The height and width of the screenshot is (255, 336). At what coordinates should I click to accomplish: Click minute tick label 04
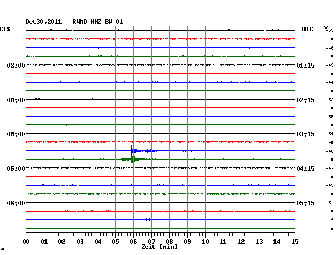tap(98, 242)
